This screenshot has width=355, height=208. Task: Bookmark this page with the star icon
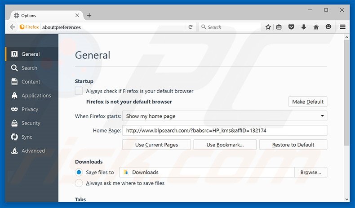[268, 27]
